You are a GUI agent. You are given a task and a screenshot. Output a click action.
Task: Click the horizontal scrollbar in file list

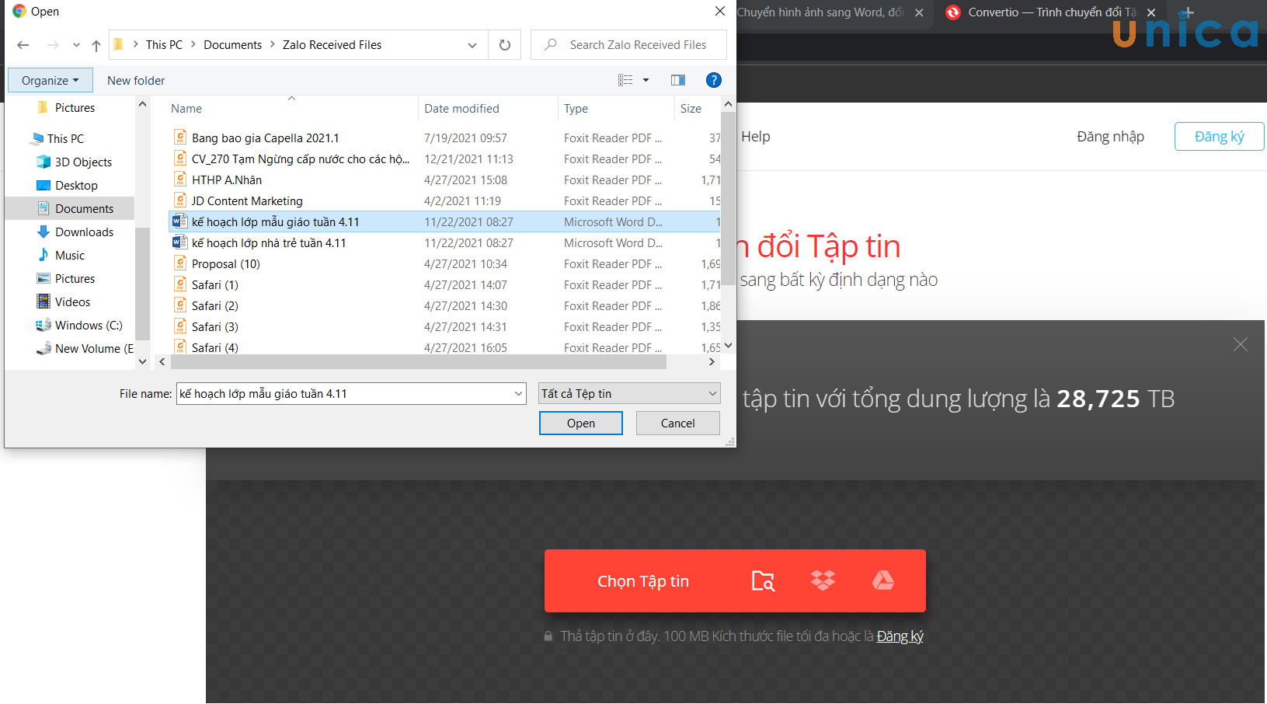pyautogui.click(x=418, y=362)
